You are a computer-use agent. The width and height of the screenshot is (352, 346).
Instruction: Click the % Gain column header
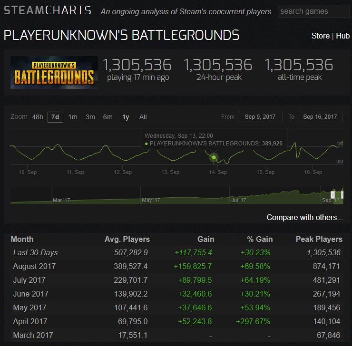(x=260, y=239)
